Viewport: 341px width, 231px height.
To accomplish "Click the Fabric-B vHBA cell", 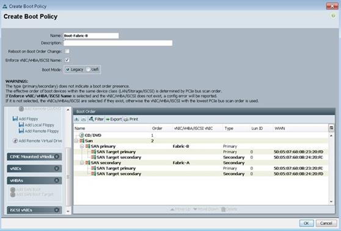I will 181,147.
